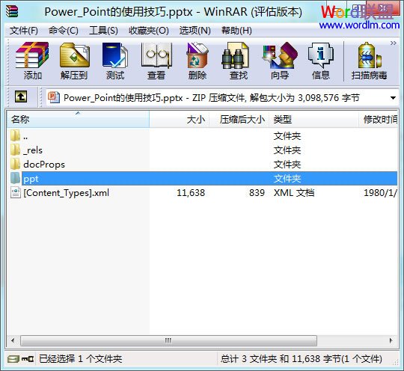This screenshot has width=404, height=371.
Task: Sort by Modified (修改时间) column header
Action: coord(378,119)
